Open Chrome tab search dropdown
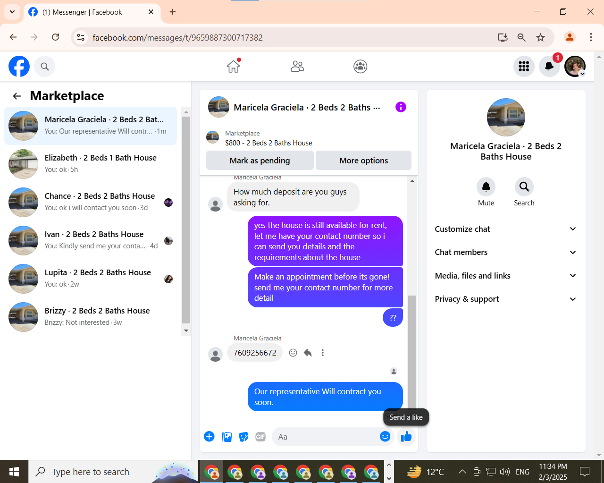The width and height of the screenshot is (604, 483). [12, 12]
